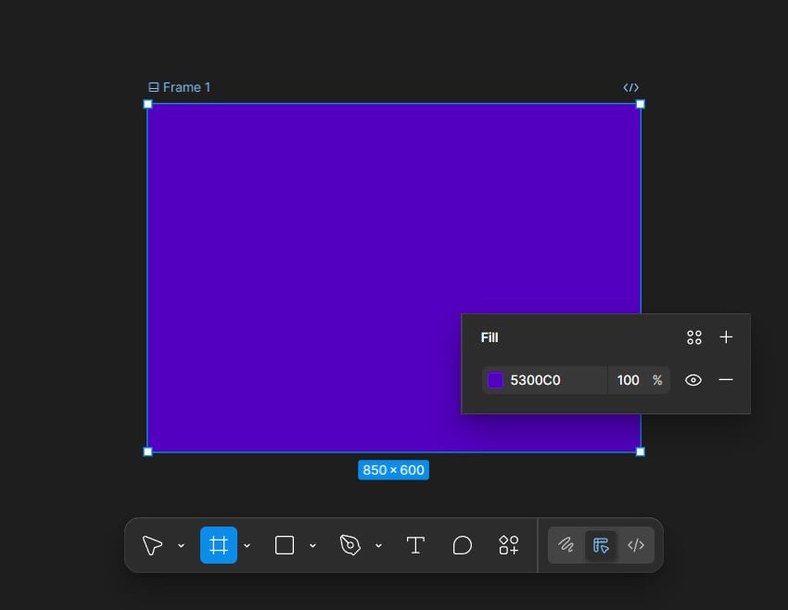This screenshot has height=610, width=788.
Task: Open the Actions components tool
Action: (x=509, y=545)
